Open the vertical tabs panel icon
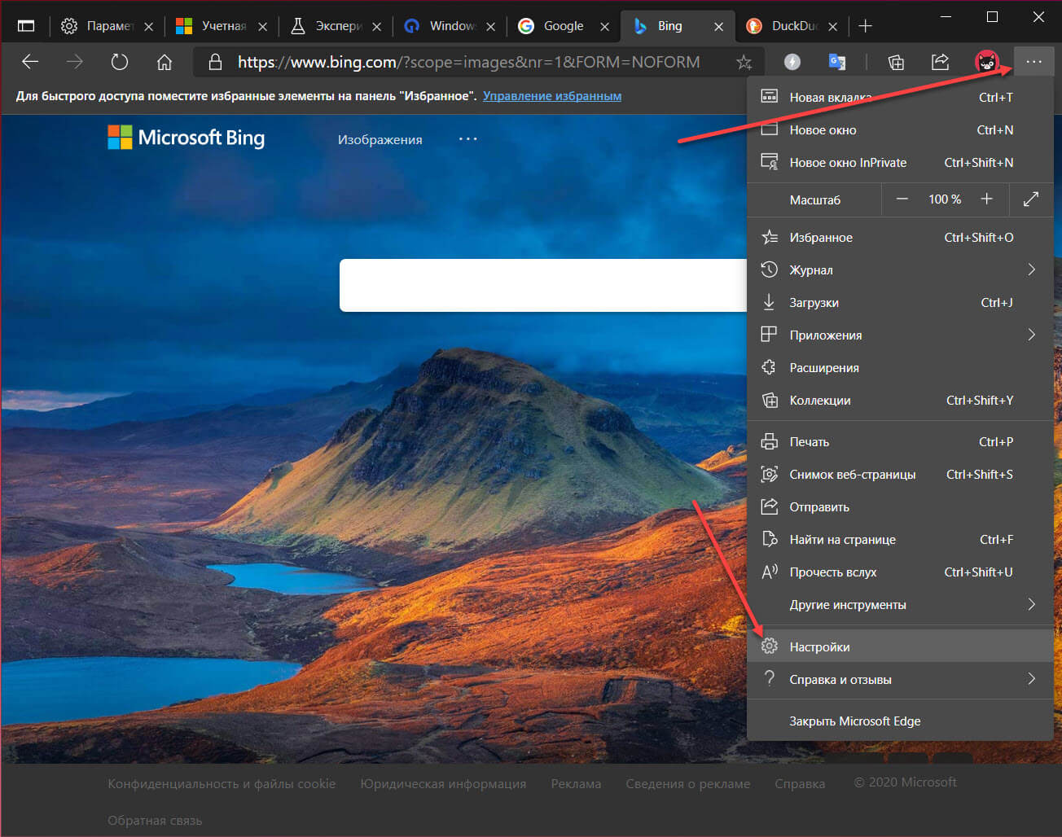This screenshot has height=837, width=1062. click(x=26, y=26)
